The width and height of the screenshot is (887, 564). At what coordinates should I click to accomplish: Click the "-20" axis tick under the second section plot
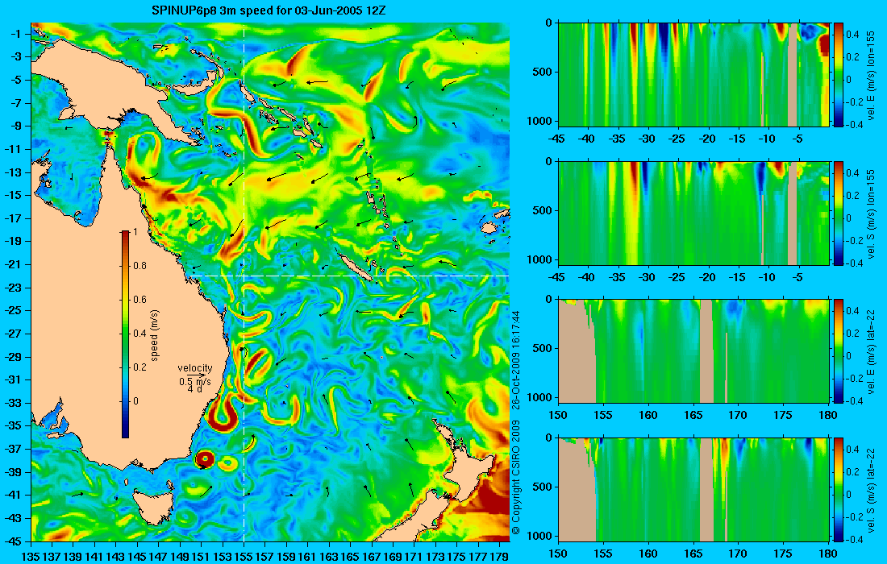pos(707,277)
